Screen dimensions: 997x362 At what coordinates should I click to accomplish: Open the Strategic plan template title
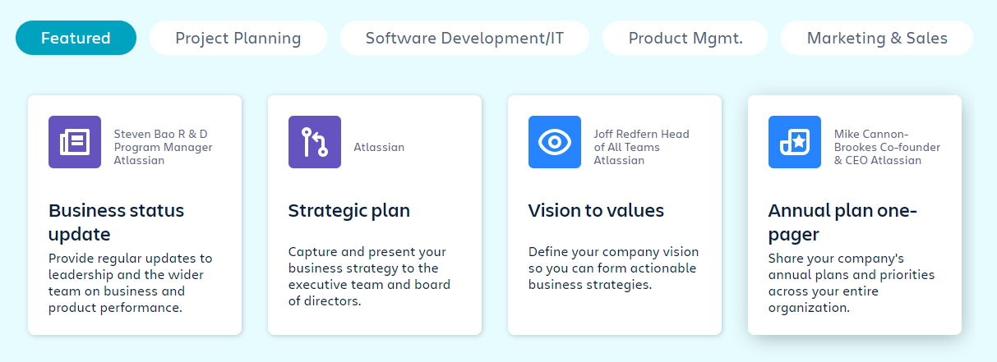348,210
